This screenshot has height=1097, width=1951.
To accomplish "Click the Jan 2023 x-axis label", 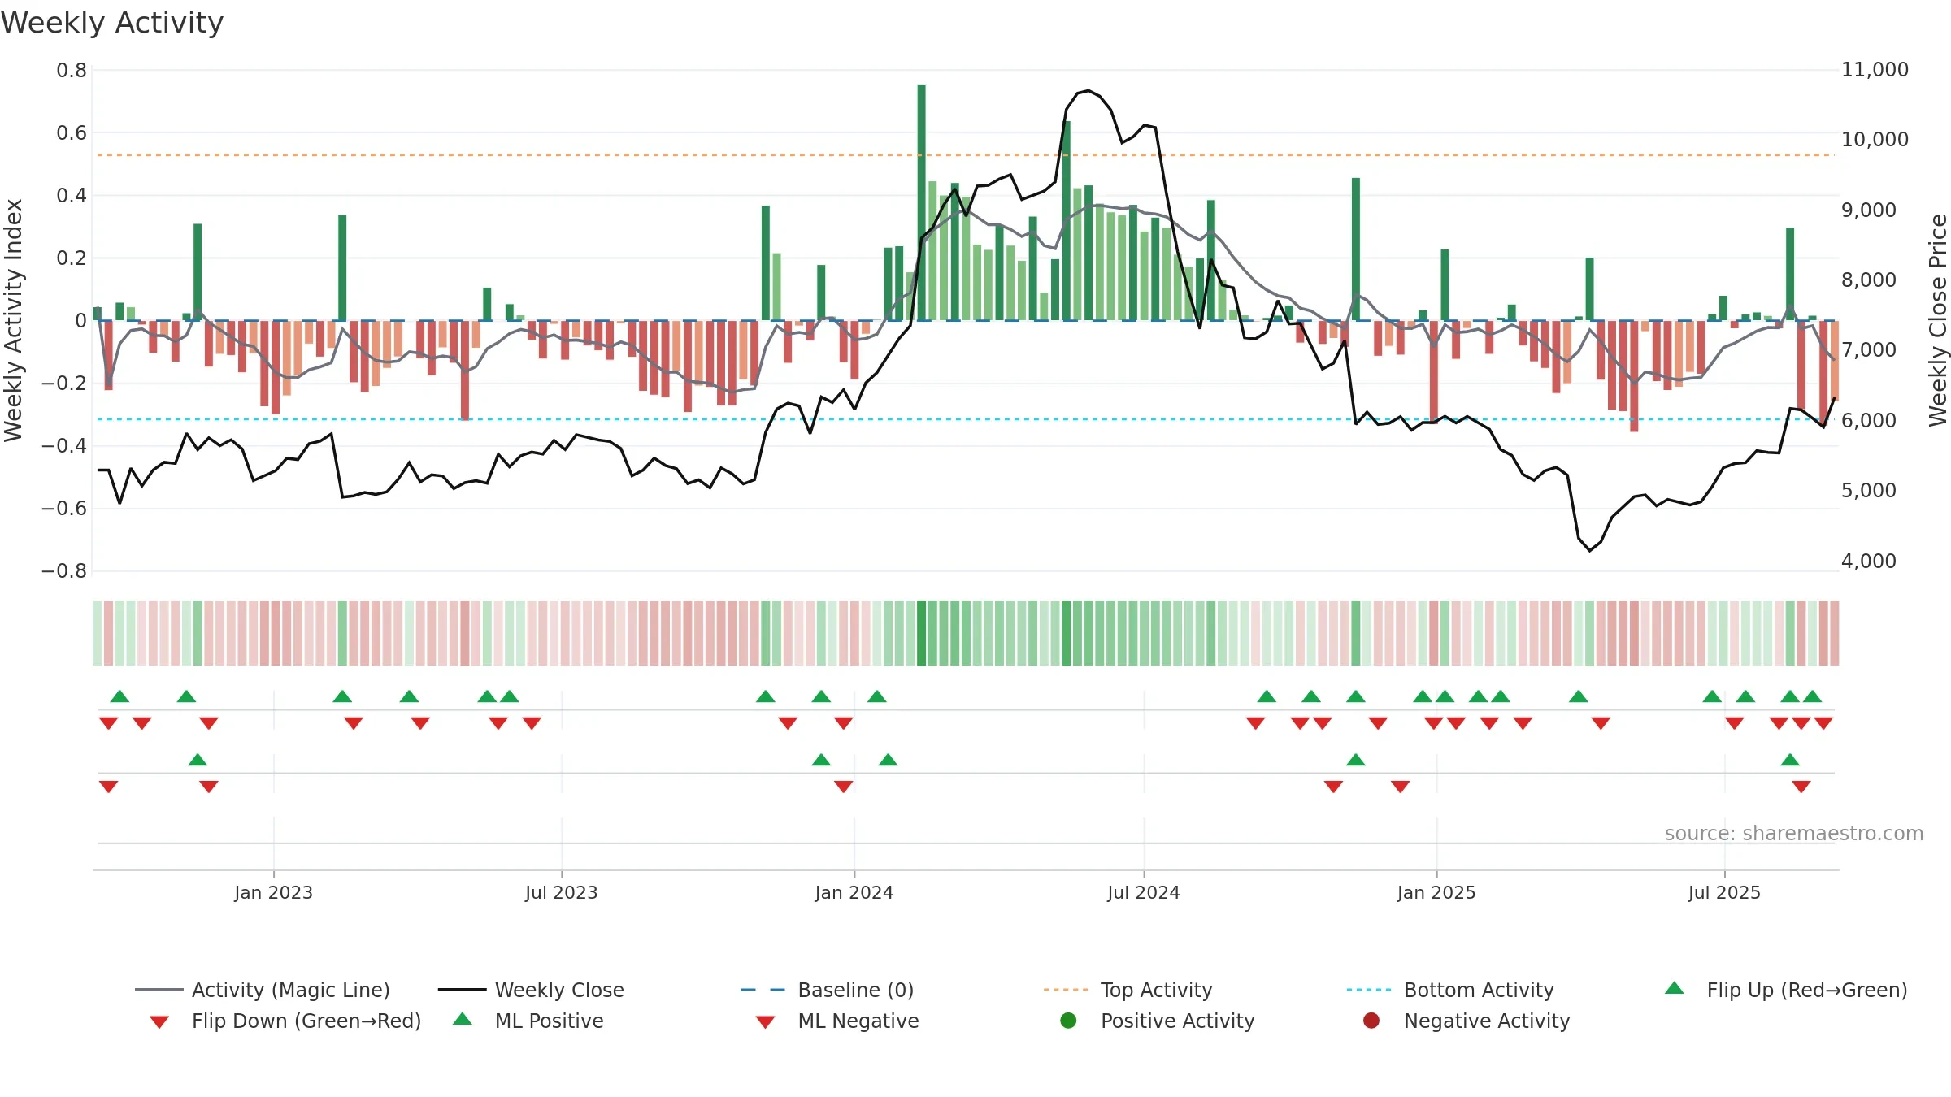I will tap(273, 892).
